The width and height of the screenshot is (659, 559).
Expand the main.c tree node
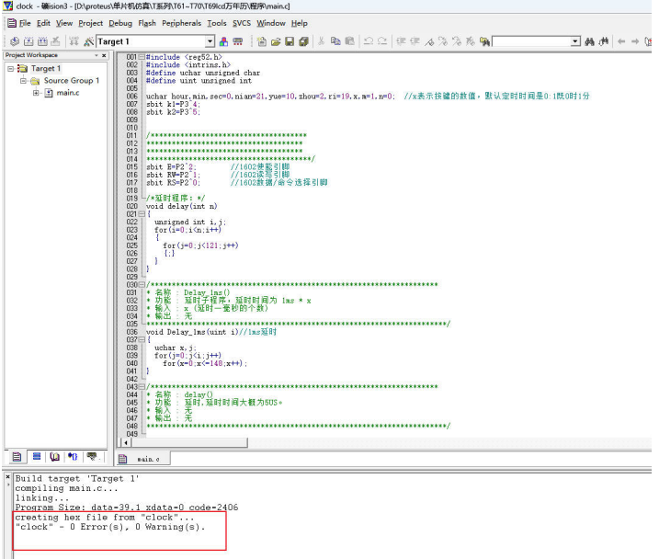pos(36,93)
